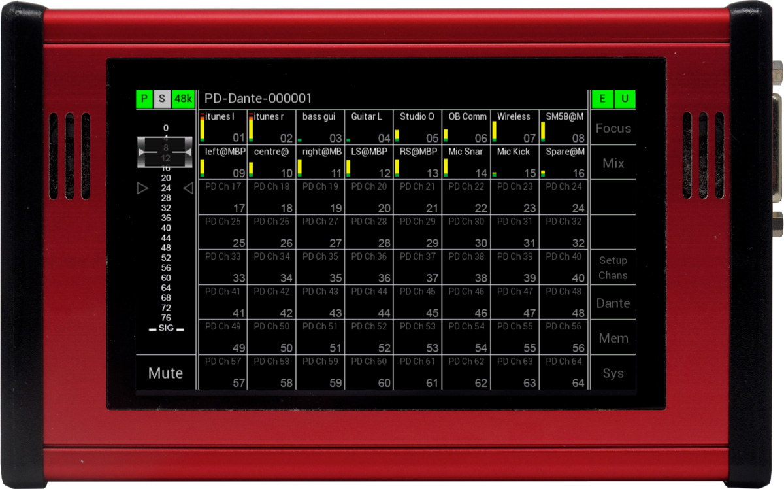Open the Mix page

[x=613, y=163]
